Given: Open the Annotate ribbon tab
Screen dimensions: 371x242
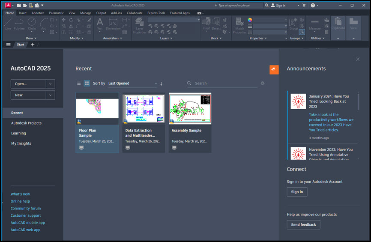Looking at the screenshot, I should pos(38,13).
